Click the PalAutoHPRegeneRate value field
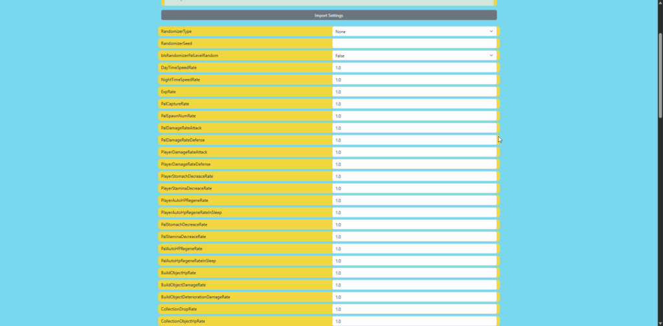Screen dimensions: 663x326 (x=414, y=249)
